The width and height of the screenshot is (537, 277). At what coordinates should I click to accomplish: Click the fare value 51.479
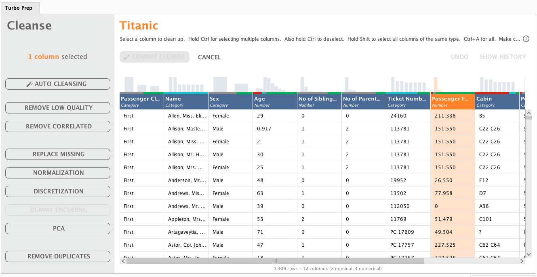pos(453,219)
